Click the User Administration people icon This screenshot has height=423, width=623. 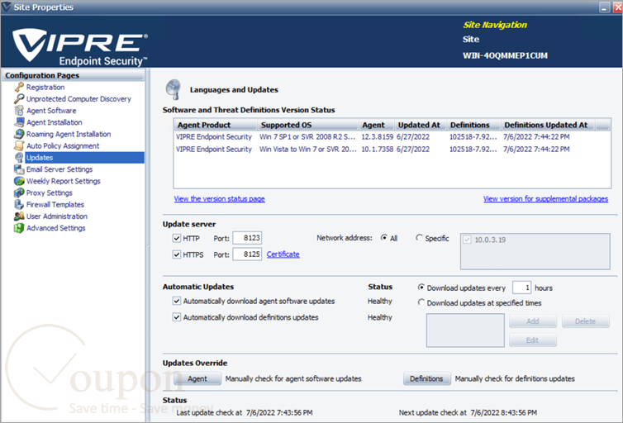click(19, 216)
